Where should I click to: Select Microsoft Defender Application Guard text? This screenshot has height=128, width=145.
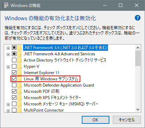59,85
